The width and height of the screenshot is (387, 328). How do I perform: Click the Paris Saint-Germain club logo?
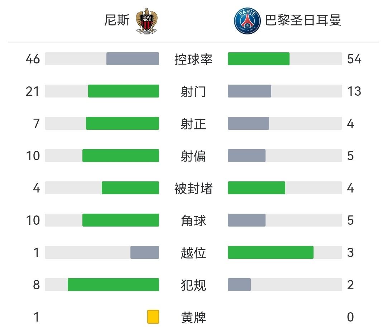click(247, 21)
